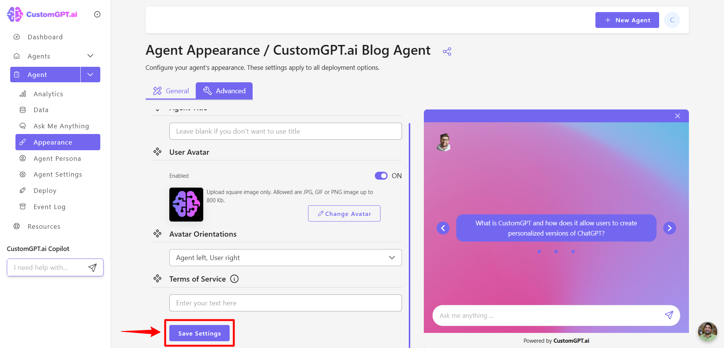The height and width of the screenshot is (348, 724).
Task: Switch to the General tab
Action: click(171, 91)
